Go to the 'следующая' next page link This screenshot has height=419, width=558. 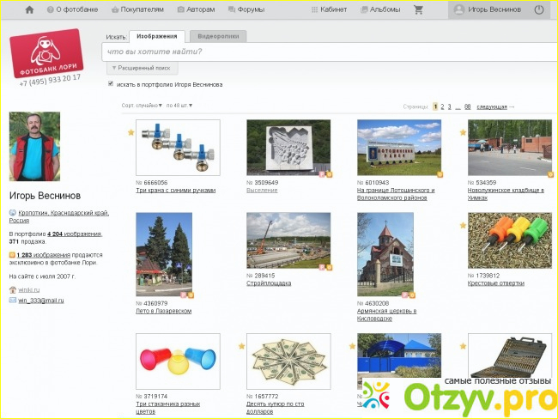pyautogui.click(x=494, y=106)
